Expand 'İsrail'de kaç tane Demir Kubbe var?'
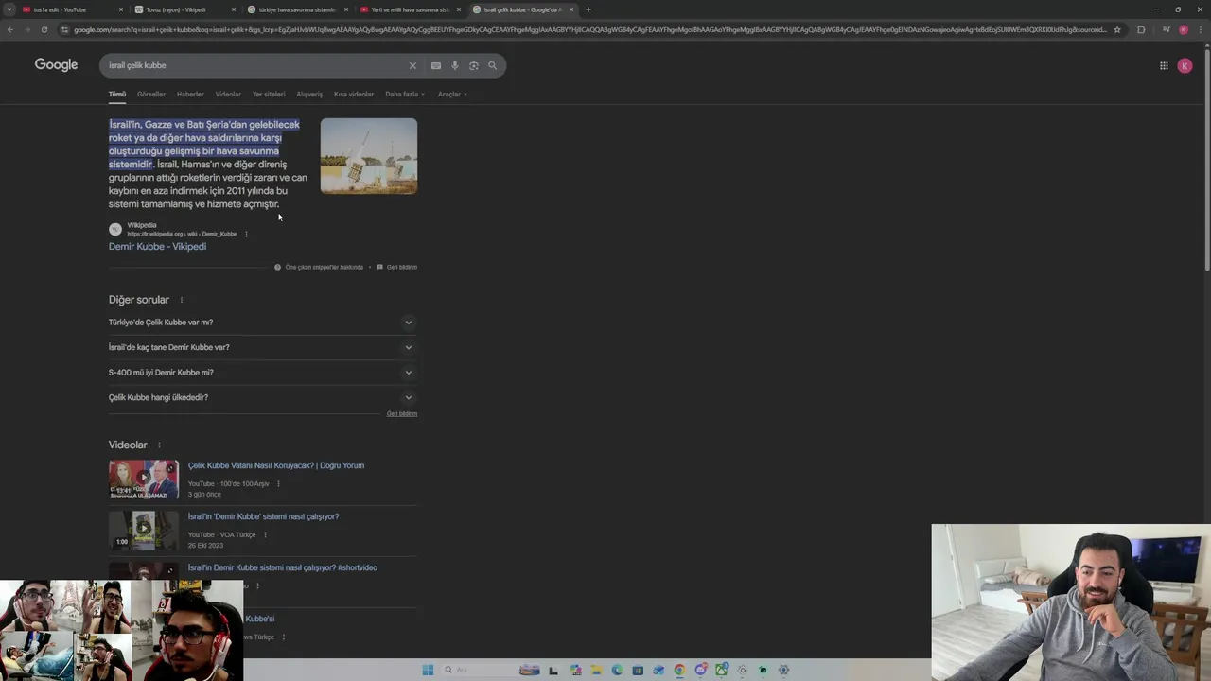The height and width of the screenshot is (681, 1211). pyautogui.click(x=262, y=347)
